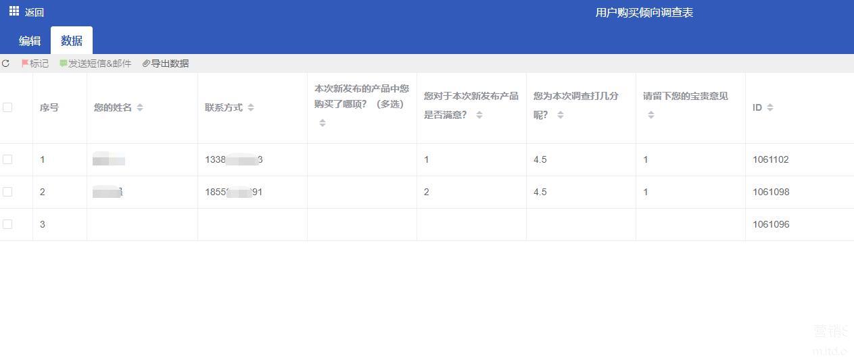854x364 pixels.
Task: Select the 数据 tab
Action: pos(72,41)
